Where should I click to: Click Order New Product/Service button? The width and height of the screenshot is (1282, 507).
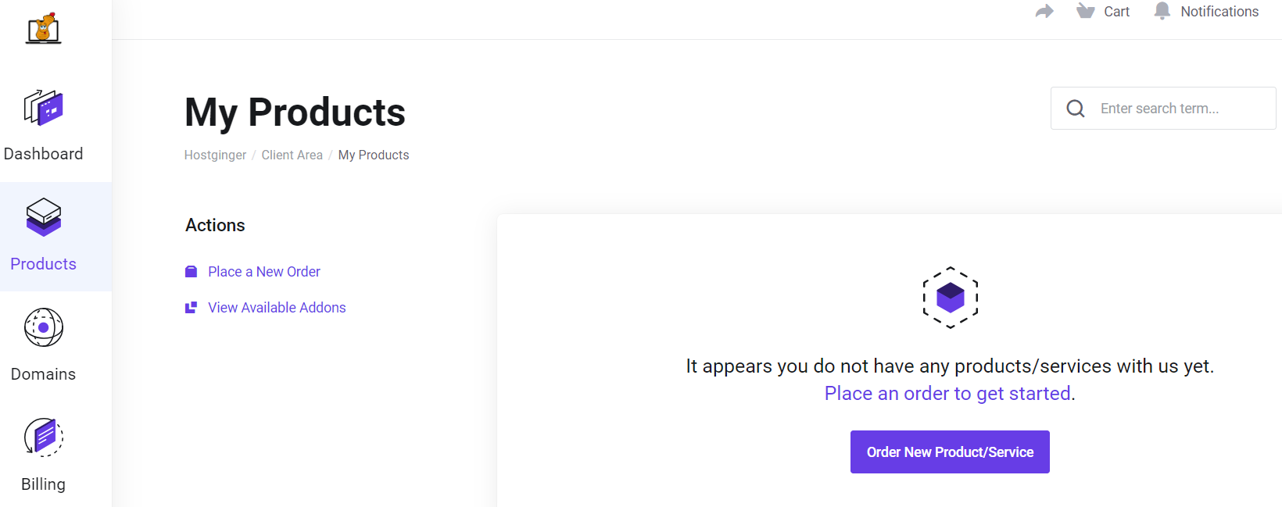pyautogui.click(x=950, y=452)
